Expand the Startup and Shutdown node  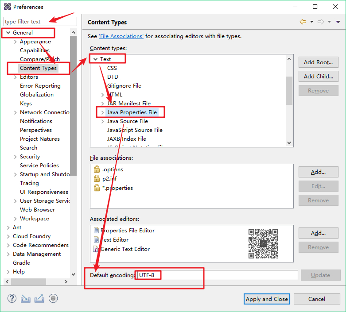coord(15,174)
